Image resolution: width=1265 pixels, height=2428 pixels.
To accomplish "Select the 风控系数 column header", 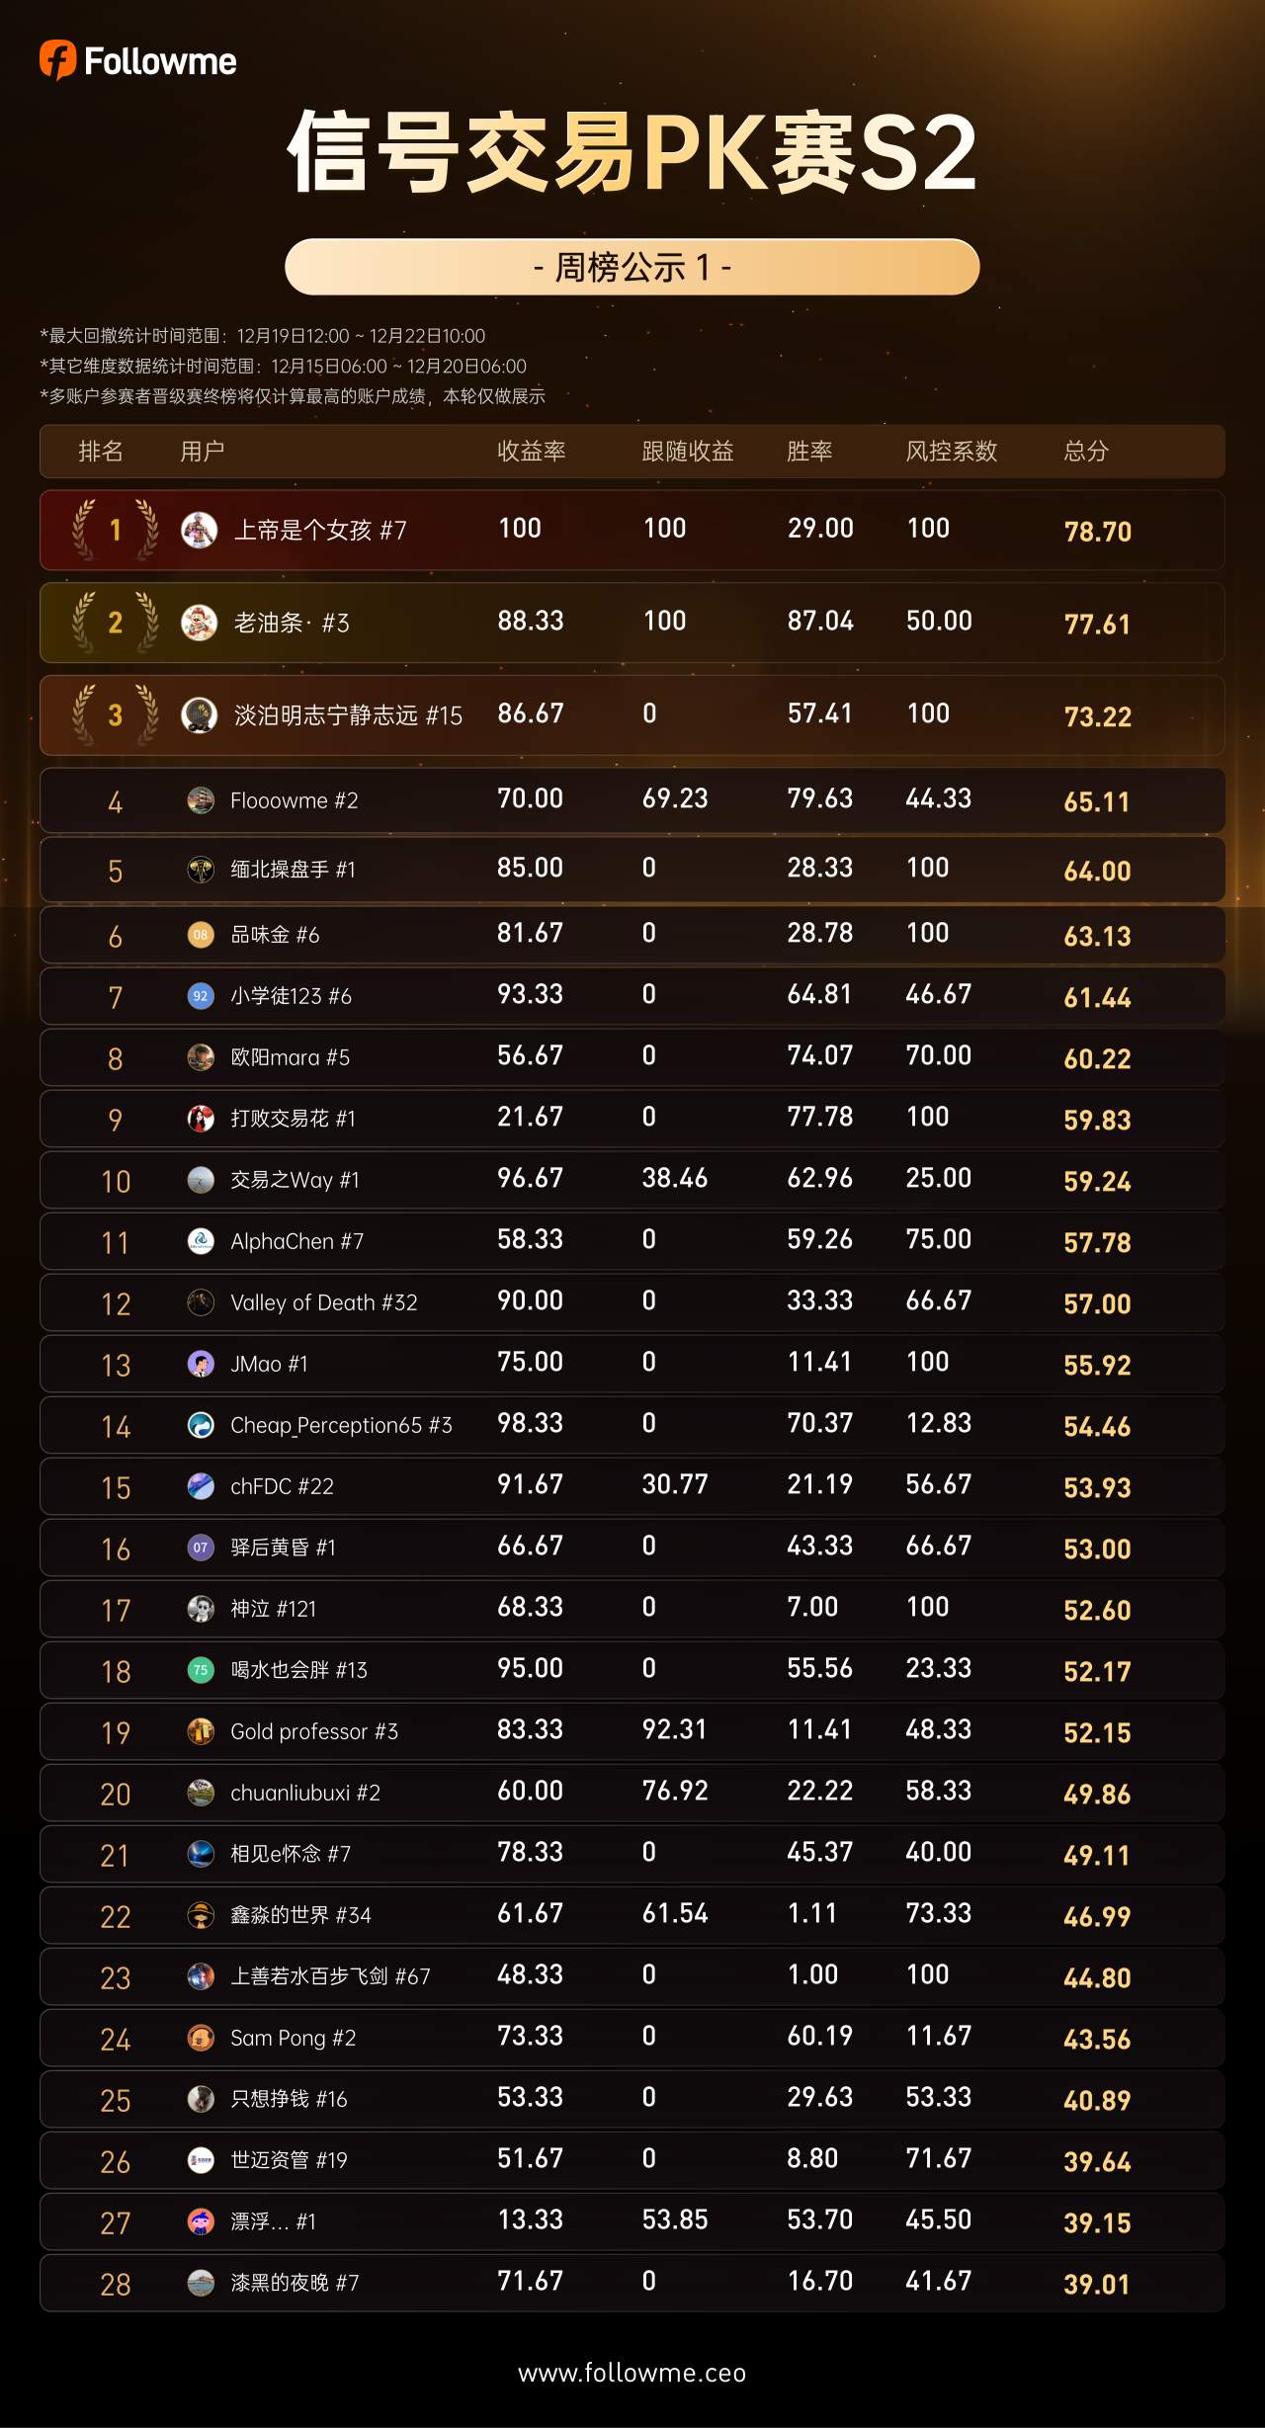I will pyautogui.click(x=952, y=452).
